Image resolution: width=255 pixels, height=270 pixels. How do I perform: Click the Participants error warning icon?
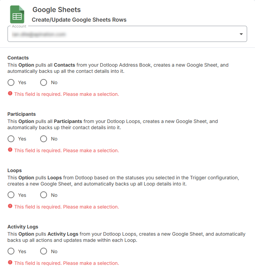[x=10, y=150]
